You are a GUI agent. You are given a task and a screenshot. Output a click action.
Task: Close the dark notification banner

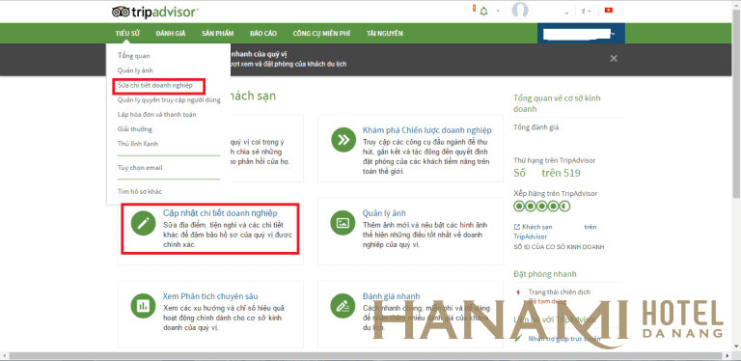614,59
